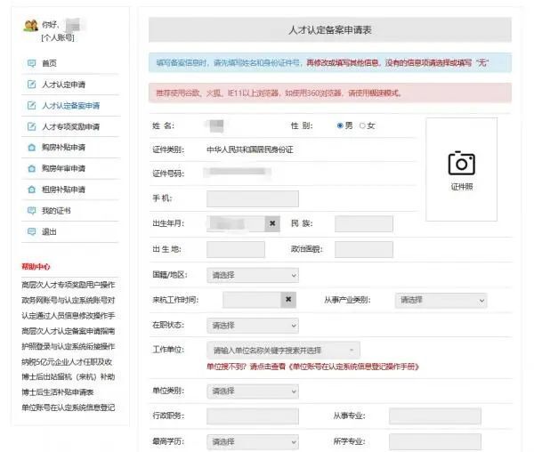Click 退出 to log out
The height and width of the screenshot is (452, 534).
tap(49, 232)
